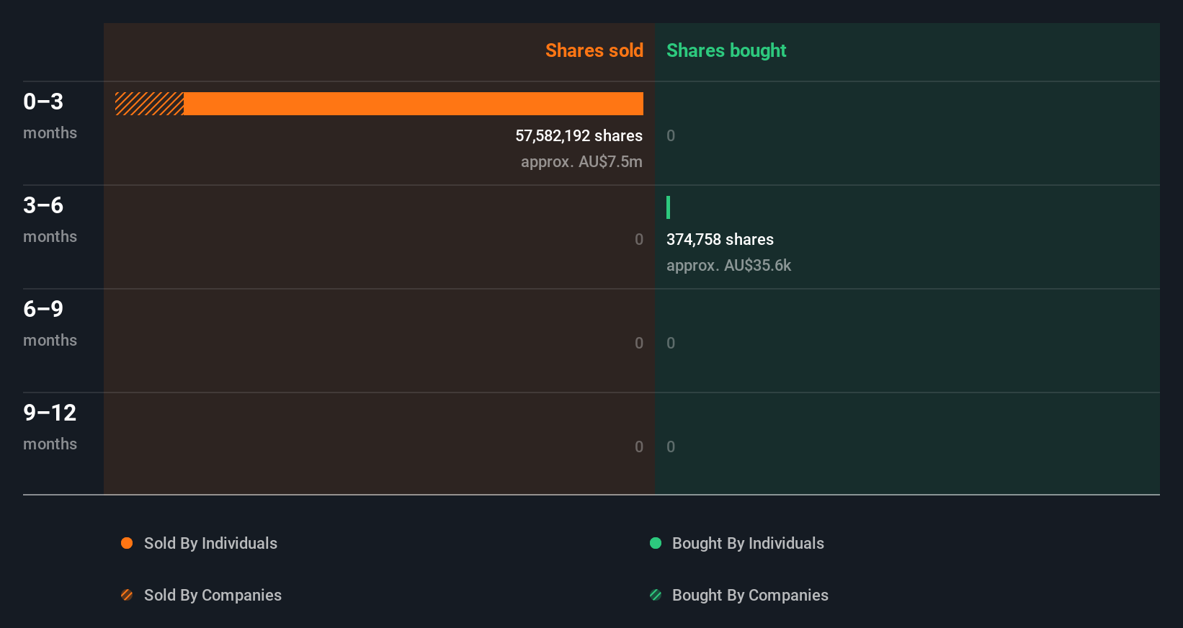Click the striped Bought By Companies legend icon
The image size is (1183, 628).
pos(656,595)
